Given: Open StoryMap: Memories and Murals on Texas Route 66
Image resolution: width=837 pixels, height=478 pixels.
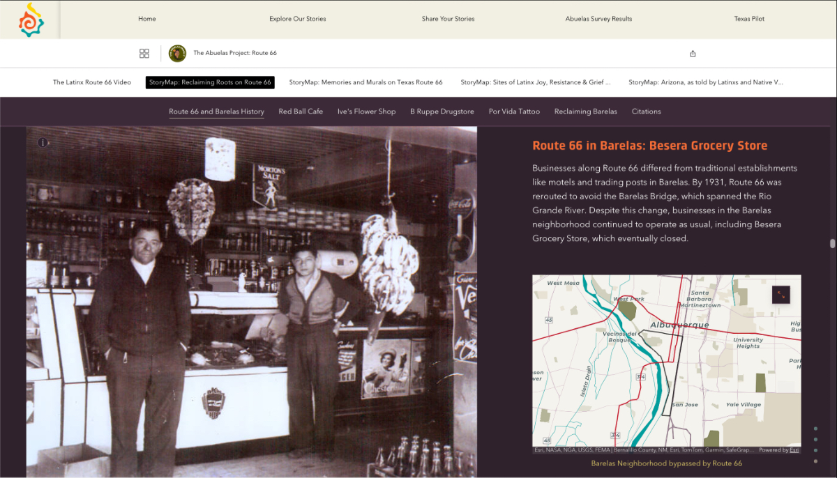Looking at the screenshot, I should [x=366, y=82].
